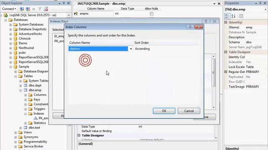Toggle auto-hide pin on Object Explorer

(x=64, y=3)
